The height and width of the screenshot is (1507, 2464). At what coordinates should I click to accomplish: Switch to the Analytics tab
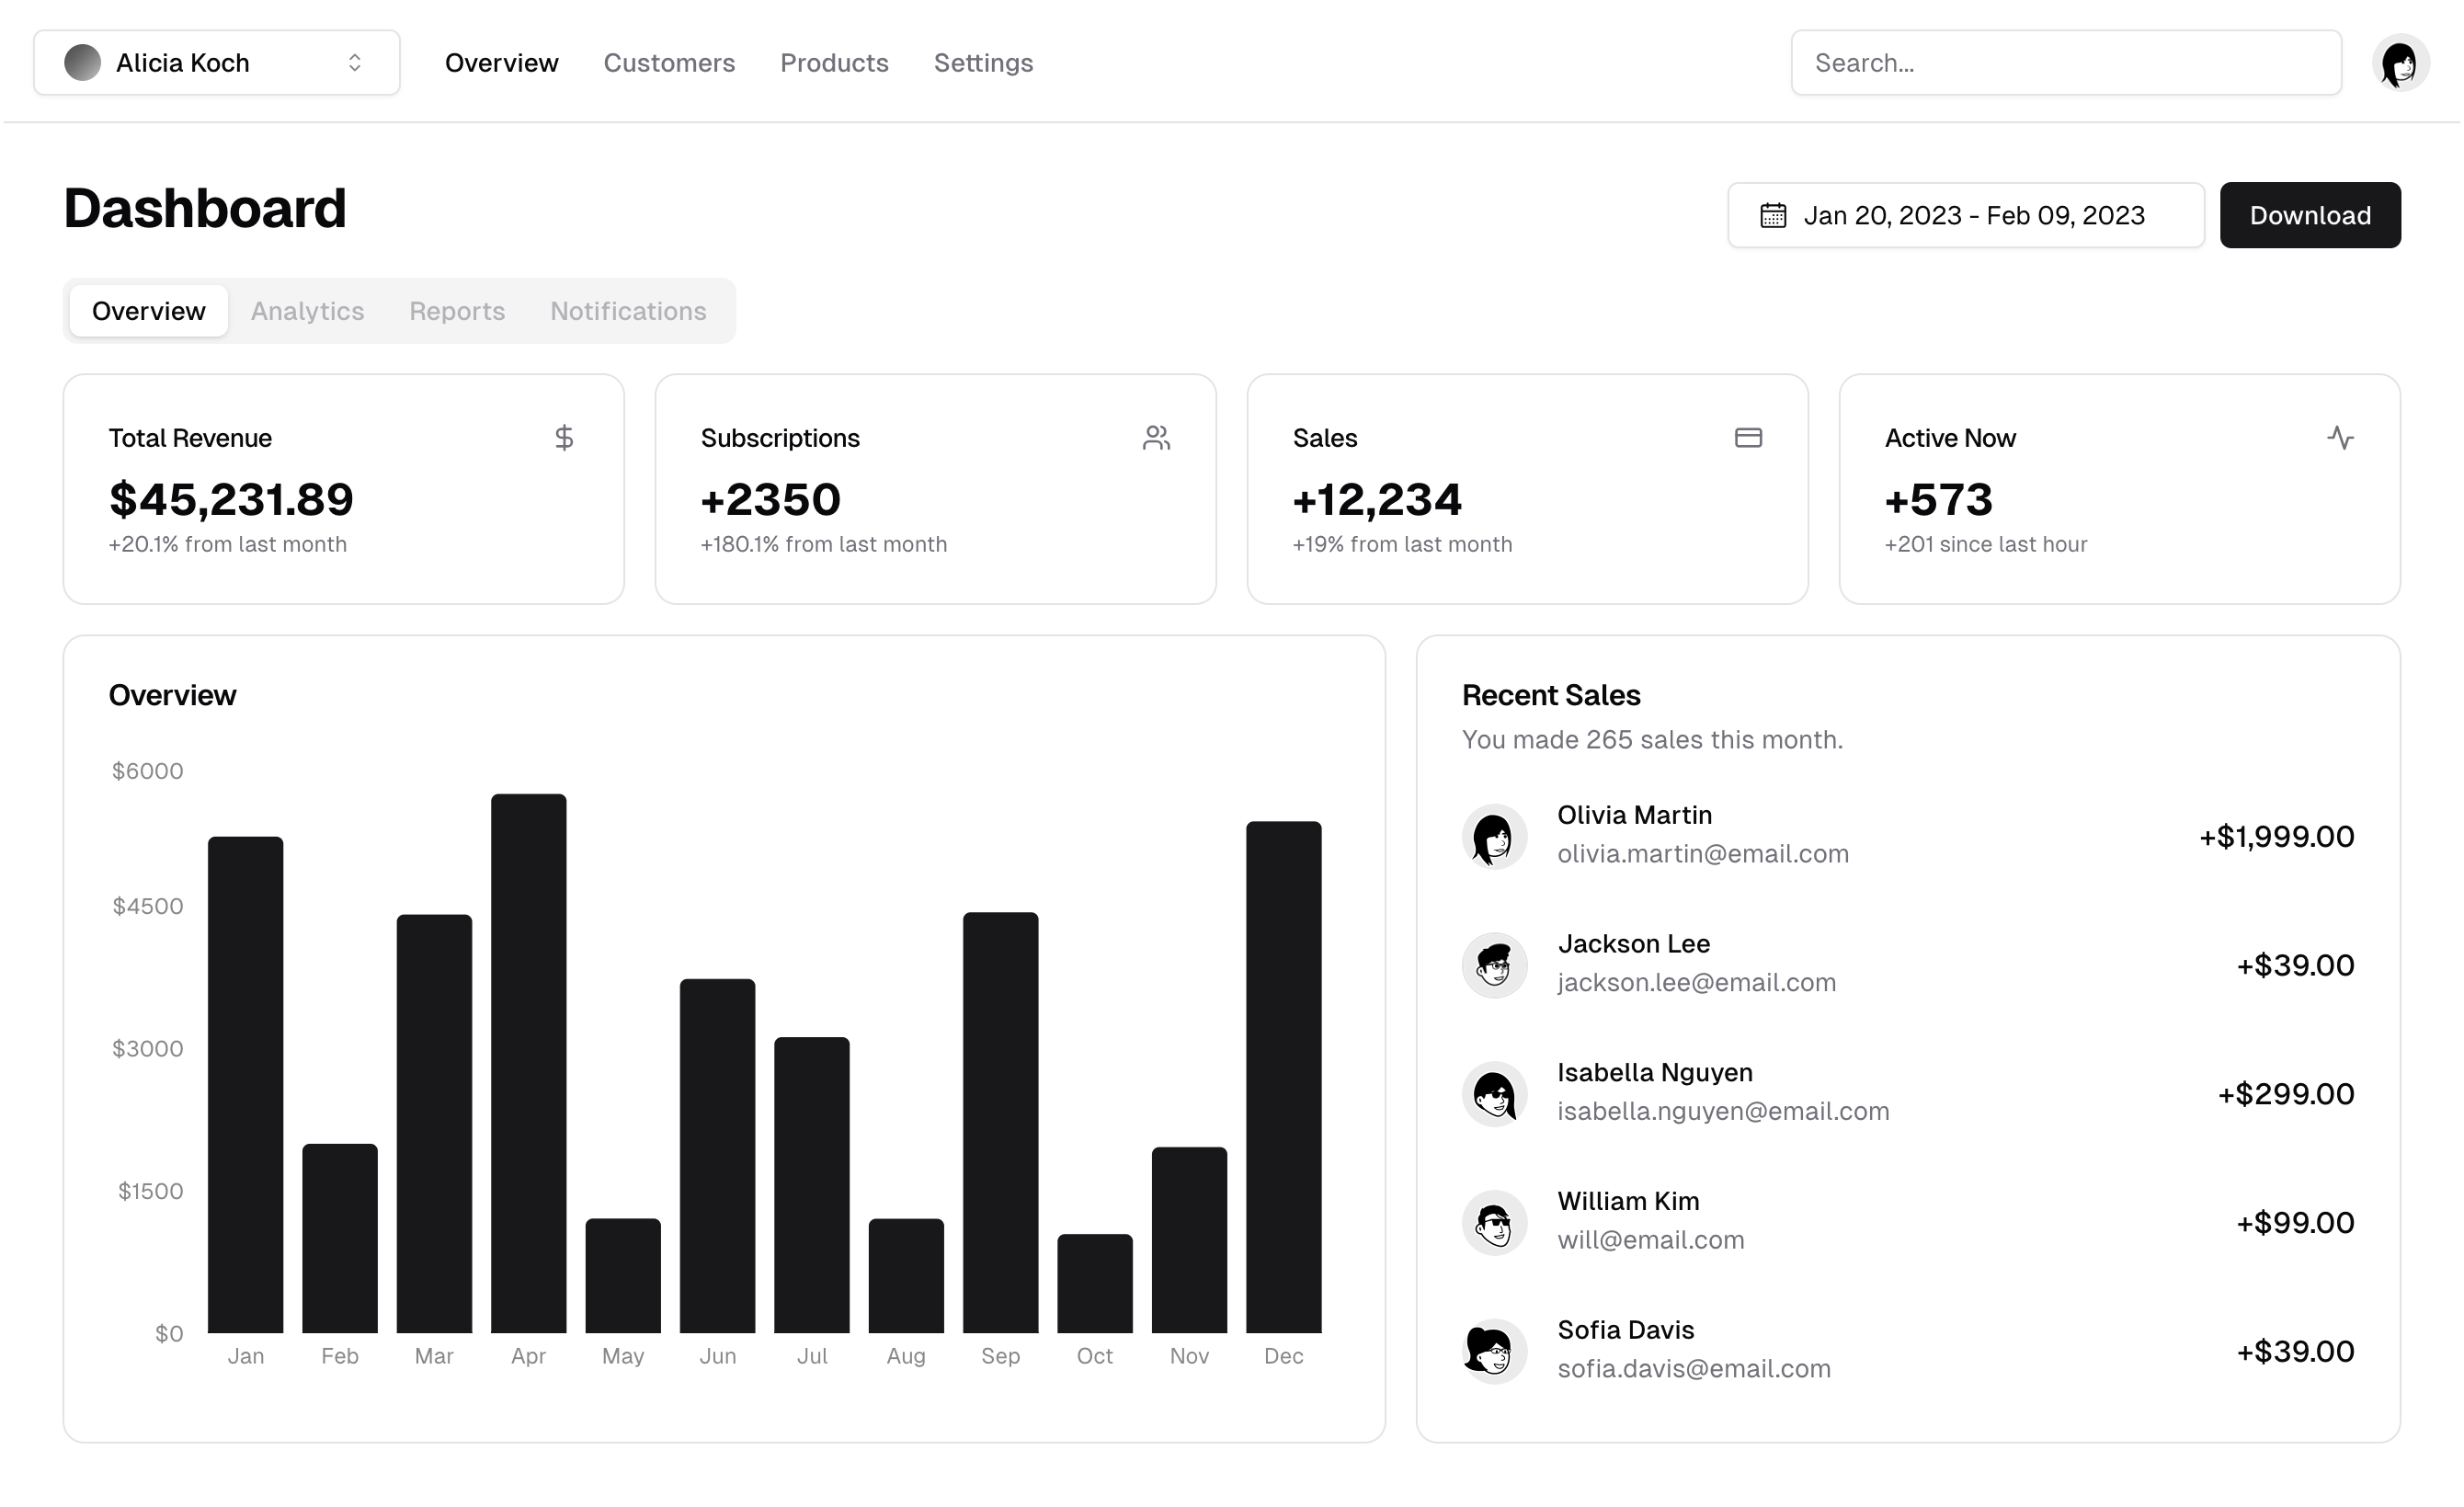(x=306, y=311)
